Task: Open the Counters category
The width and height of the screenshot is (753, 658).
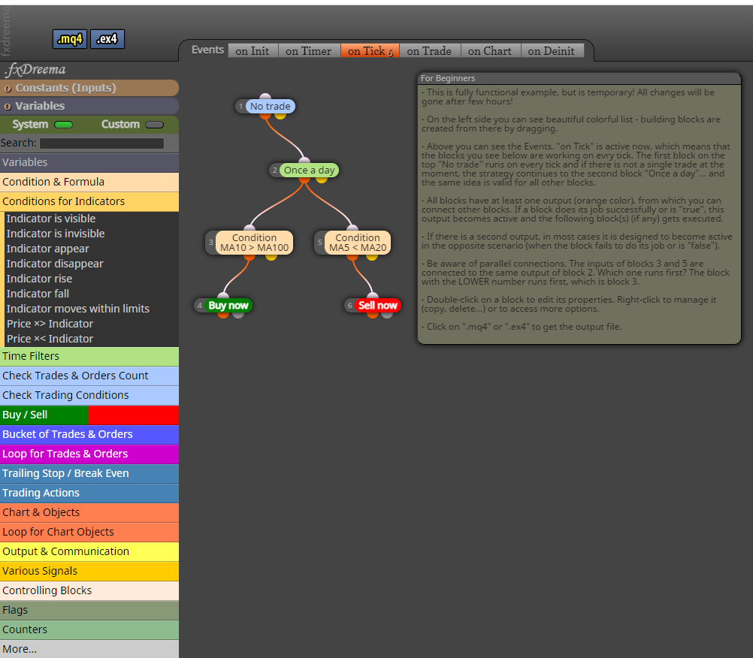Action: point(89,629)
